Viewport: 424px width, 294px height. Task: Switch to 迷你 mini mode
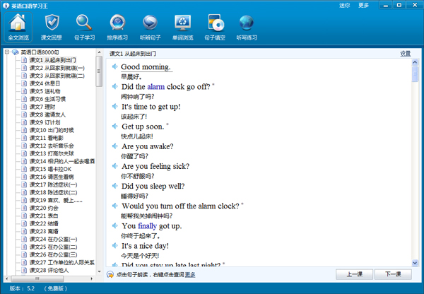(x=344, y=5)
